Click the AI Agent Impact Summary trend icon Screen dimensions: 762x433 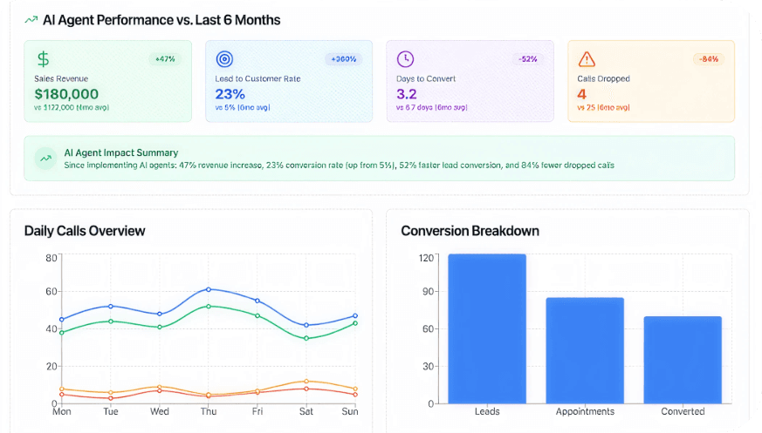click(x=44, y=159)
